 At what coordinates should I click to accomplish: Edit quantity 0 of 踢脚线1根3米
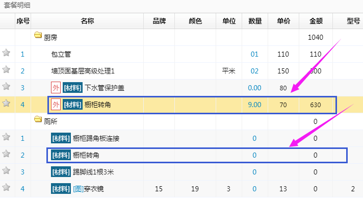254,172
